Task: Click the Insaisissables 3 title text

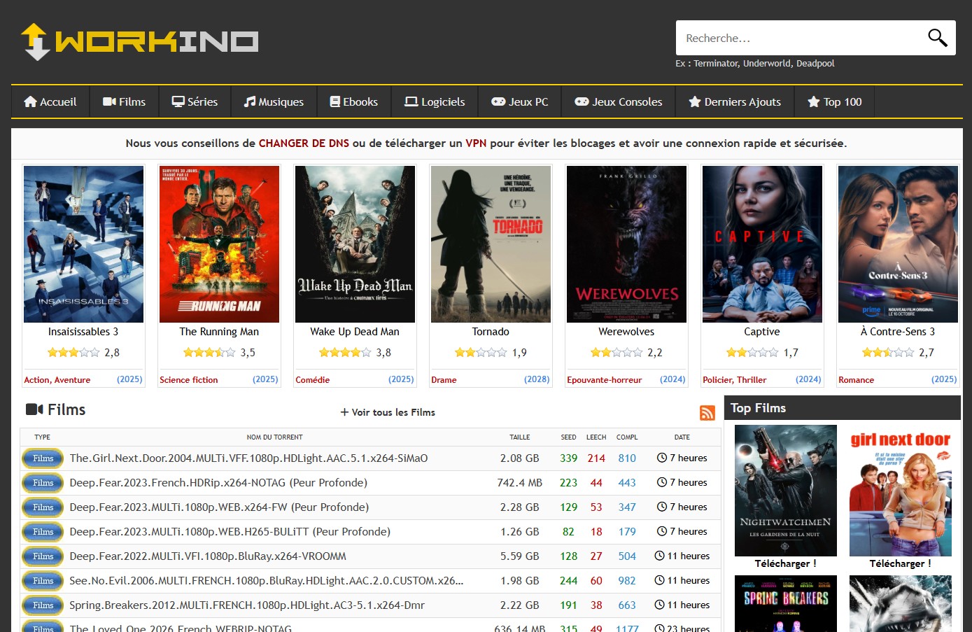Action: (83, 332)
